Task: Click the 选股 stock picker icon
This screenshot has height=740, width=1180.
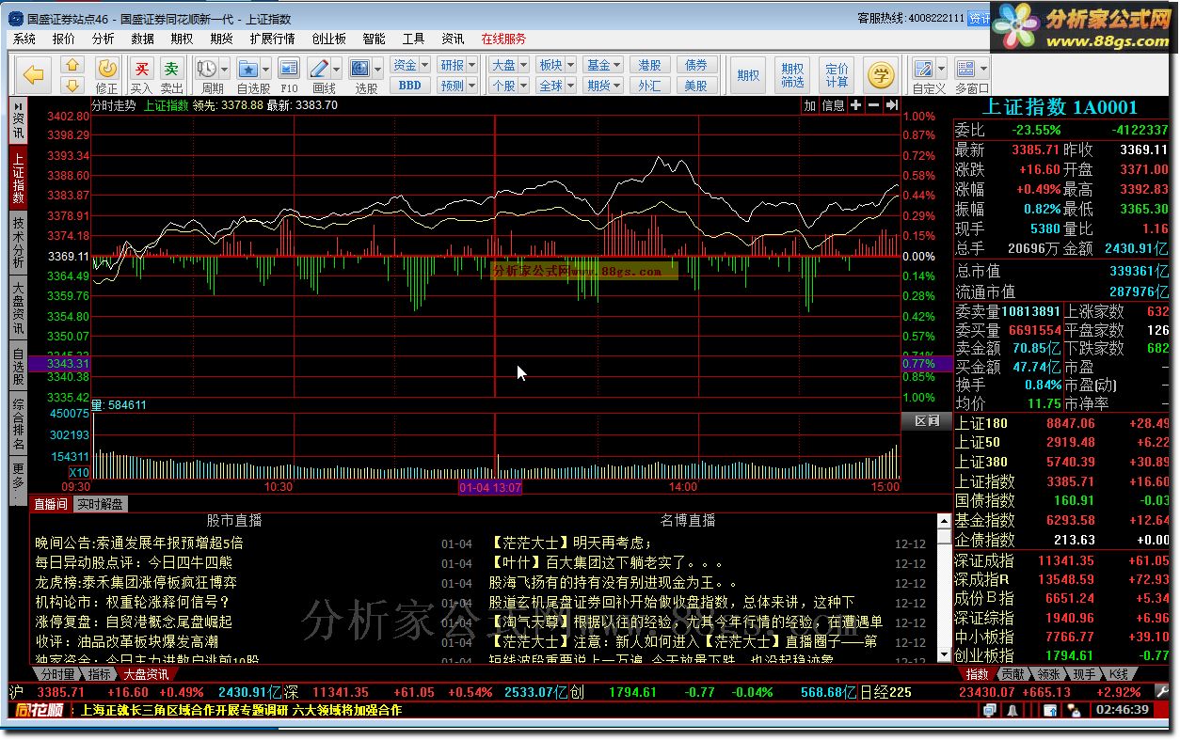Action: click(359, 69)
